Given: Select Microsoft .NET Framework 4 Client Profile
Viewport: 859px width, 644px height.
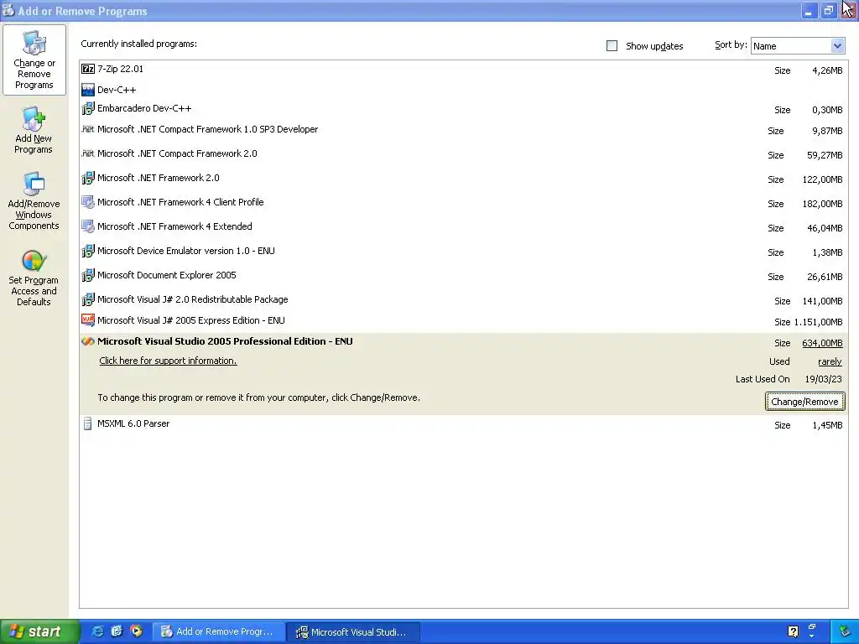Looking at the screenshot, I should [463, 203].
